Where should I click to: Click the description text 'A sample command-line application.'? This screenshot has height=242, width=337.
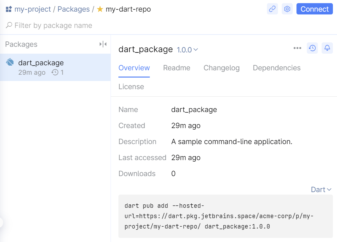(232, 142)
